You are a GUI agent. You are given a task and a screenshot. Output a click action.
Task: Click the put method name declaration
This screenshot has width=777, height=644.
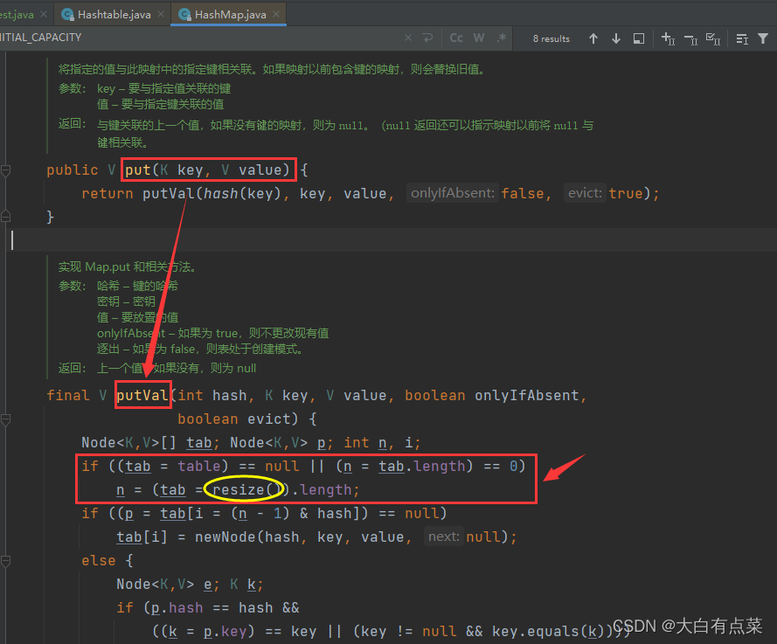pyautogui.click(x=138, y=170)
